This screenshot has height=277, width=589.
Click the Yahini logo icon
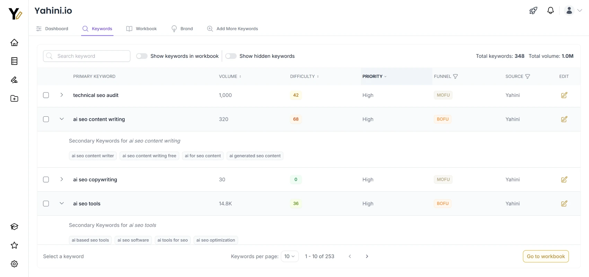point(15,14)
